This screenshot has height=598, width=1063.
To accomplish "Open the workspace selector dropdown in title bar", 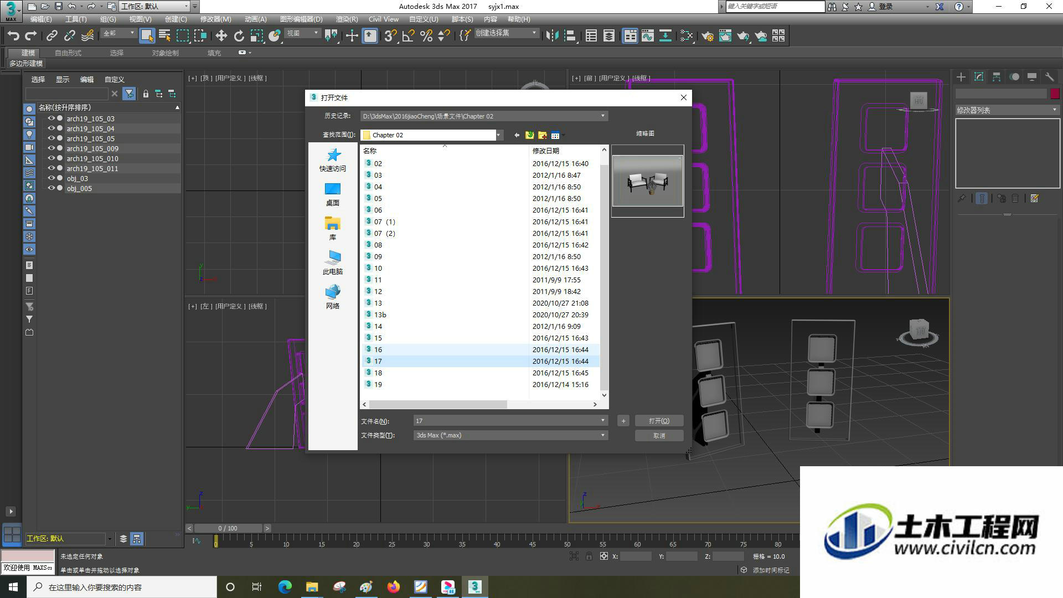I will tap(154, 7).
